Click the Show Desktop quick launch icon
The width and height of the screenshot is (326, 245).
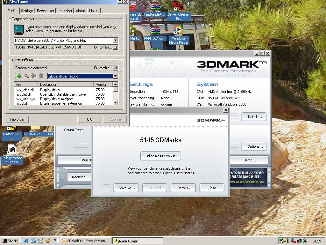click(40, 241)
